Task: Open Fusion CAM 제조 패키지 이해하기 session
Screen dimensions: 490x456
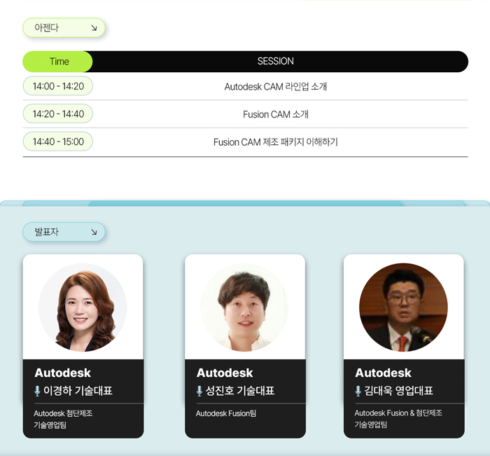Action: 276,142
